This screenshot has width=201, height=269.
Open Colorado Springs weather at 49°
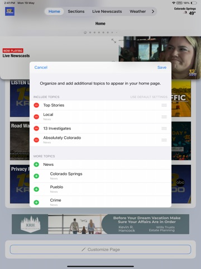185,11
